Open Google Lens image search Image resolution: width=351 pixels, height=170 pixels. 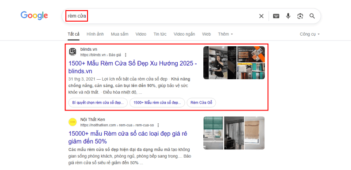[300, 16]
